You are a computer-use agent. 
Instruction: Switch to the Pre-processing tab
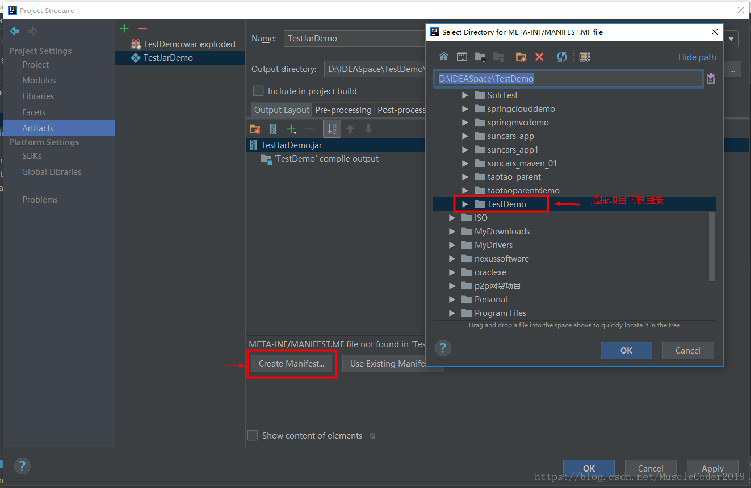pyautogui.click(x=343, y=110)
